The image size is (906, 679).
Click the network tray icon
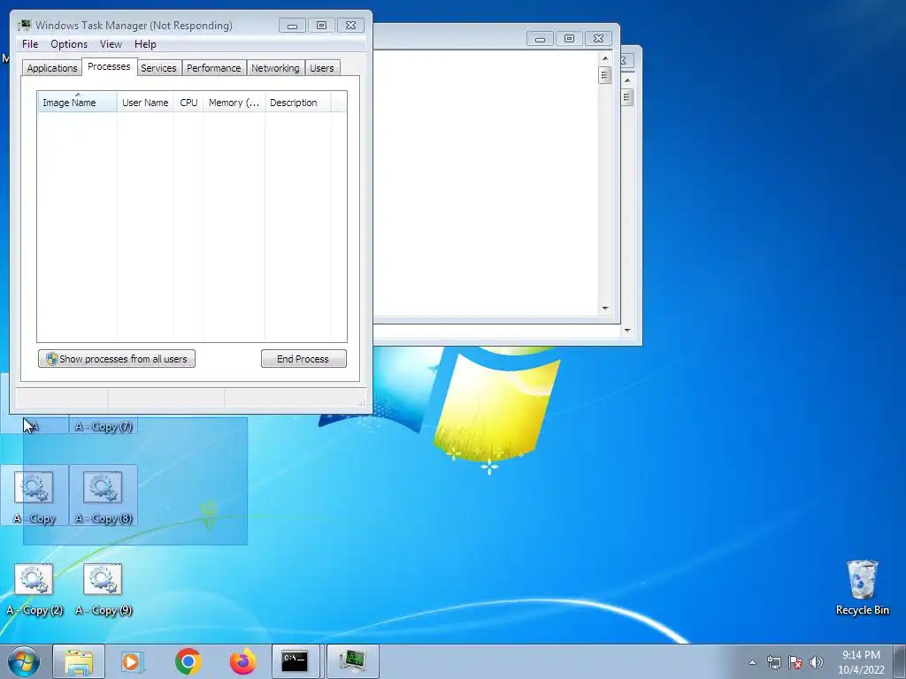[773, 662]
